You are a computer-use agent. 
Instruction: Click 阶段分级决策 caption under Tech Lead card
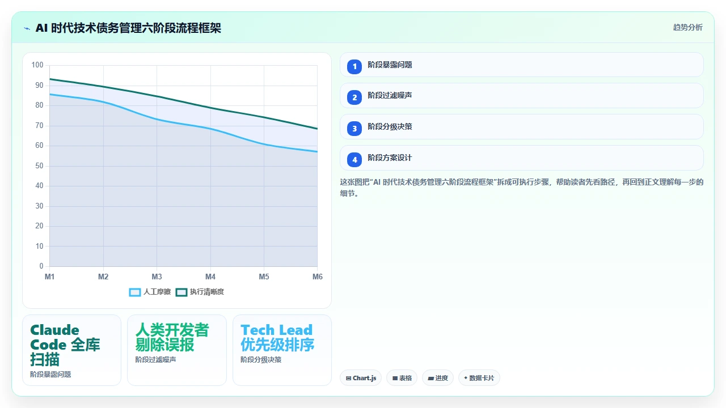[261, 359]
